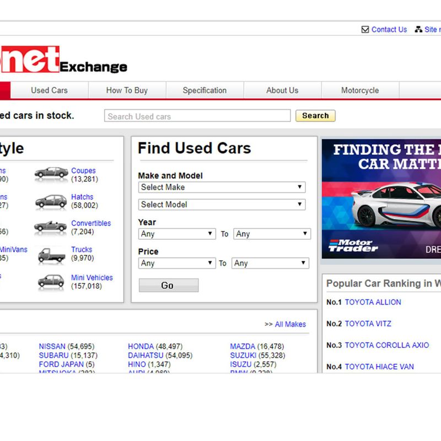
Task: Open the MiniVans body style link
Action: click(x=13, y=250)
